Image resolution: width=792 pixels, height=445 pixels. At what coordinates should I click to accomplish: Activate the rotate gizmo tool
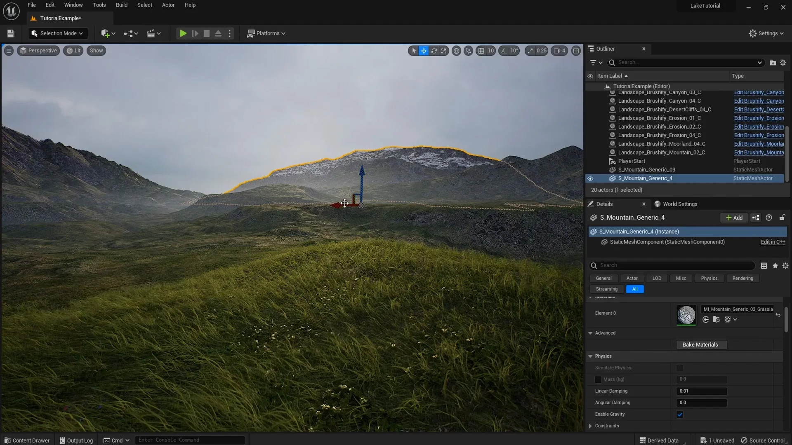click(434, 51)
